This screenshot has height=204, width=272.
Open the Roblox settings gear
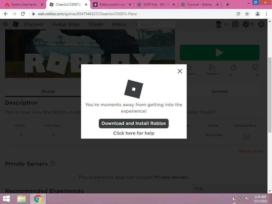(x=261, y=24)
